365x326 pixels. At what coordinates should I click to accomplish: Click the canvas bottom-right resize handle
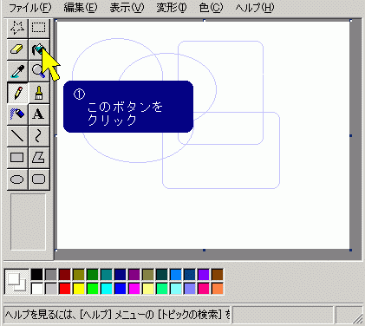[x=351, y=250]
